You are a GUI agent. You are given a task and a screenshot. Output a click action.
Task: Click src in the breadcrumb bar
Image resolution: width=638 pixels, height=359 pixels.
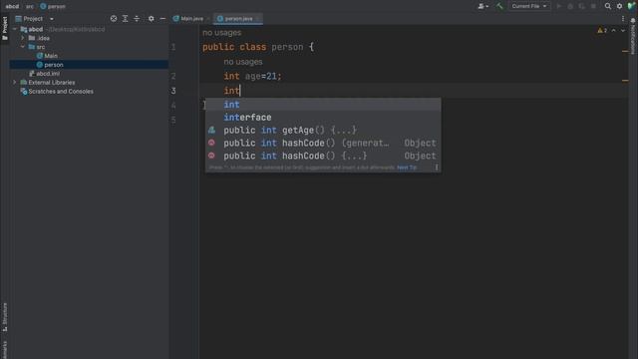coord(30,6)
